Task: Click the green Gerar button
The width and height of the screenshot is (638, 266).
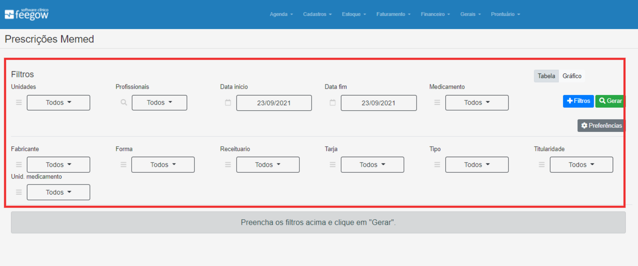Action: pyautogui.click(x=610, y=101)
